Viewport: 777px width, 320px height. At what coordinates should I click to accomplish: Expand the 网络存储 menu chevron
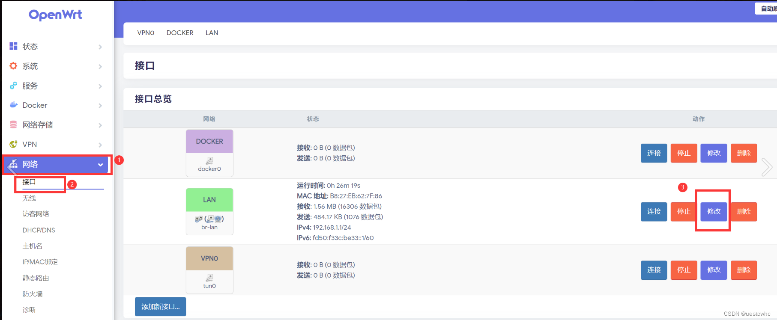coord(100,125)
